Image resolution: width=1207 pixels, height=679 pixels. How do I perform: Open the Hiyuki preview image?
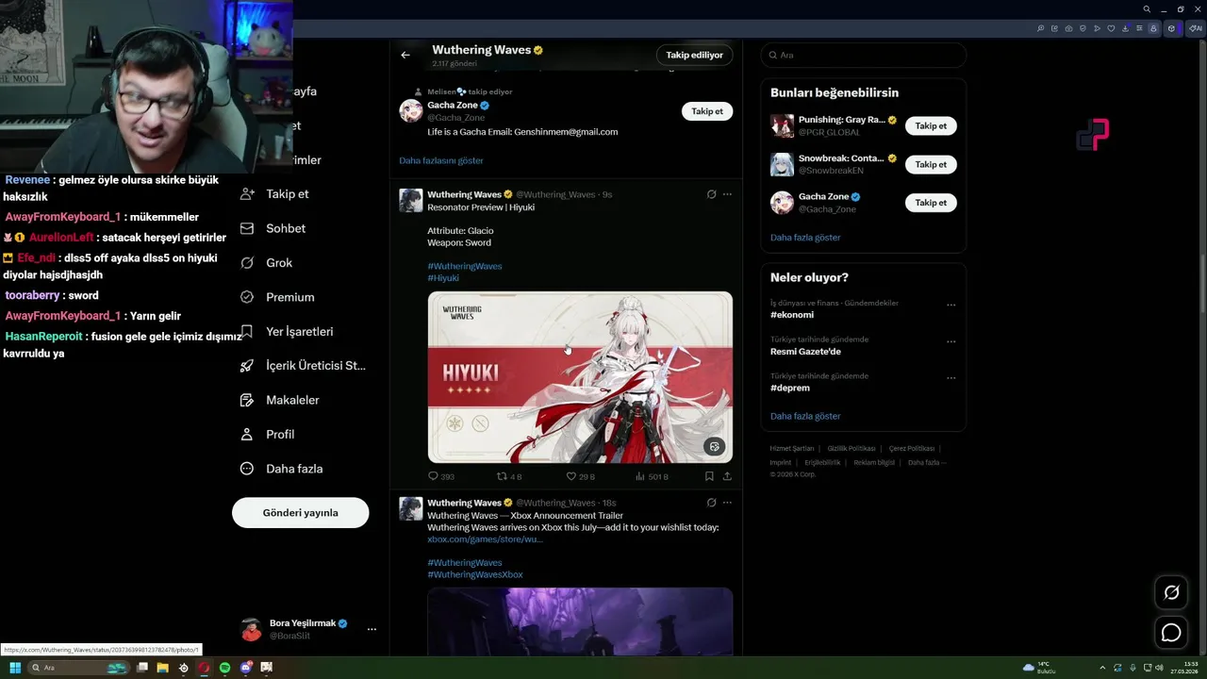point(580,377)
